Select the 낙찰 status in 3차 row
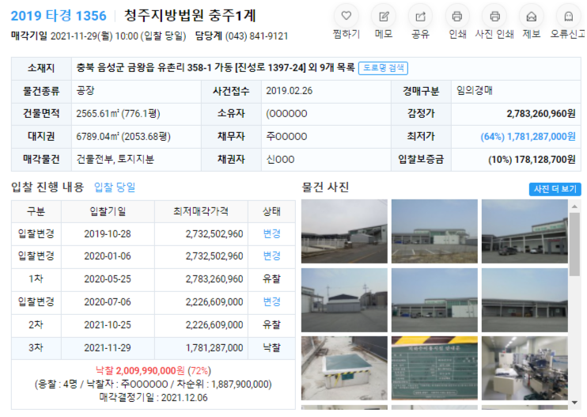Screen dimensions: 587x417 [x=272, y=347]
